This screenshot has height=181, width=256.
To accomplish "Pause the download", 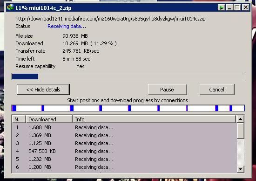I will point(168,90).
